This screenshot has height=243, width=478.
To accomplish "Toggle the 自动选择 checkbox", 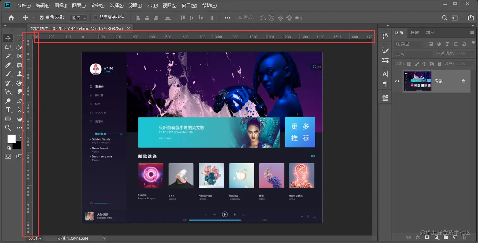I will (41, 18).
